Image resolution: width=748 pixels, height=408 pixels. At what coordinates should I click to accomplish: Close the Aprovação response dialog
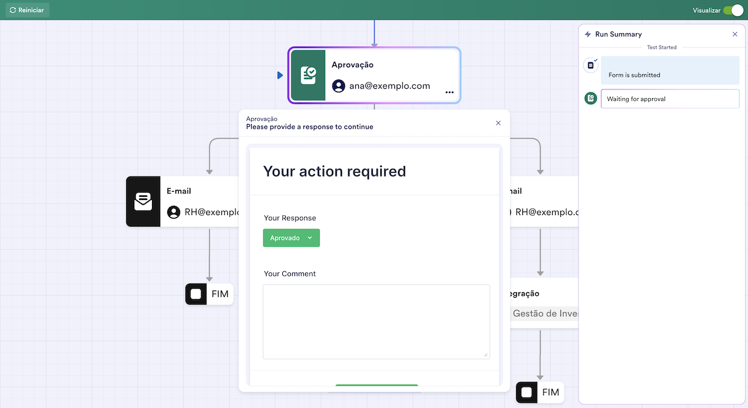[498, 123]
